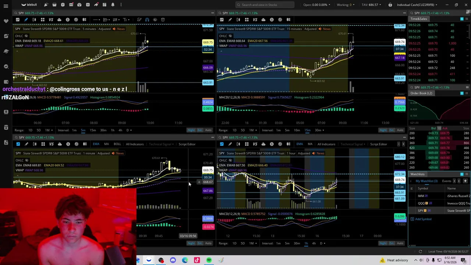
Task: Open replay play icon in 15-minute chart toolbar
Action: [x=280, y=20]
